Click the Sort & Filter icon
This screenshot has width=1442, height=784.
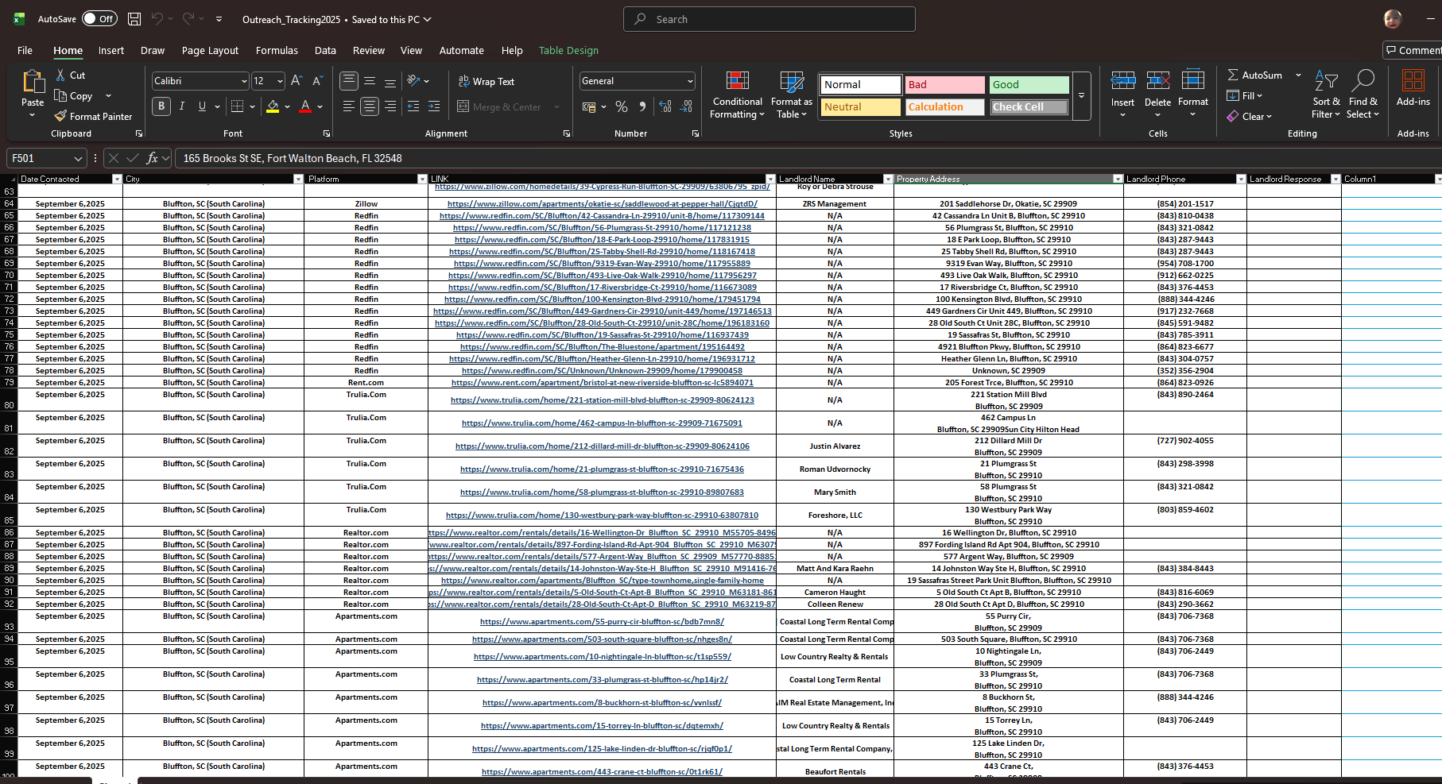[x=1325, y=80]
